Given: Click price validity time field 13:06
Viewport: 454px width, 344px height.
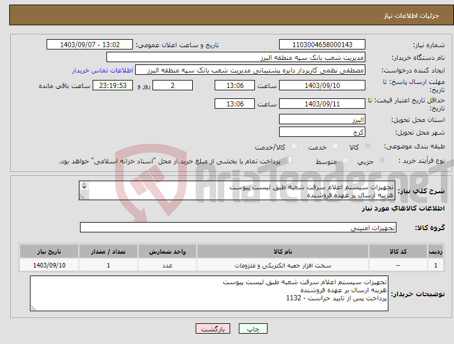Looking at the screenshot, I should [235, 104].
